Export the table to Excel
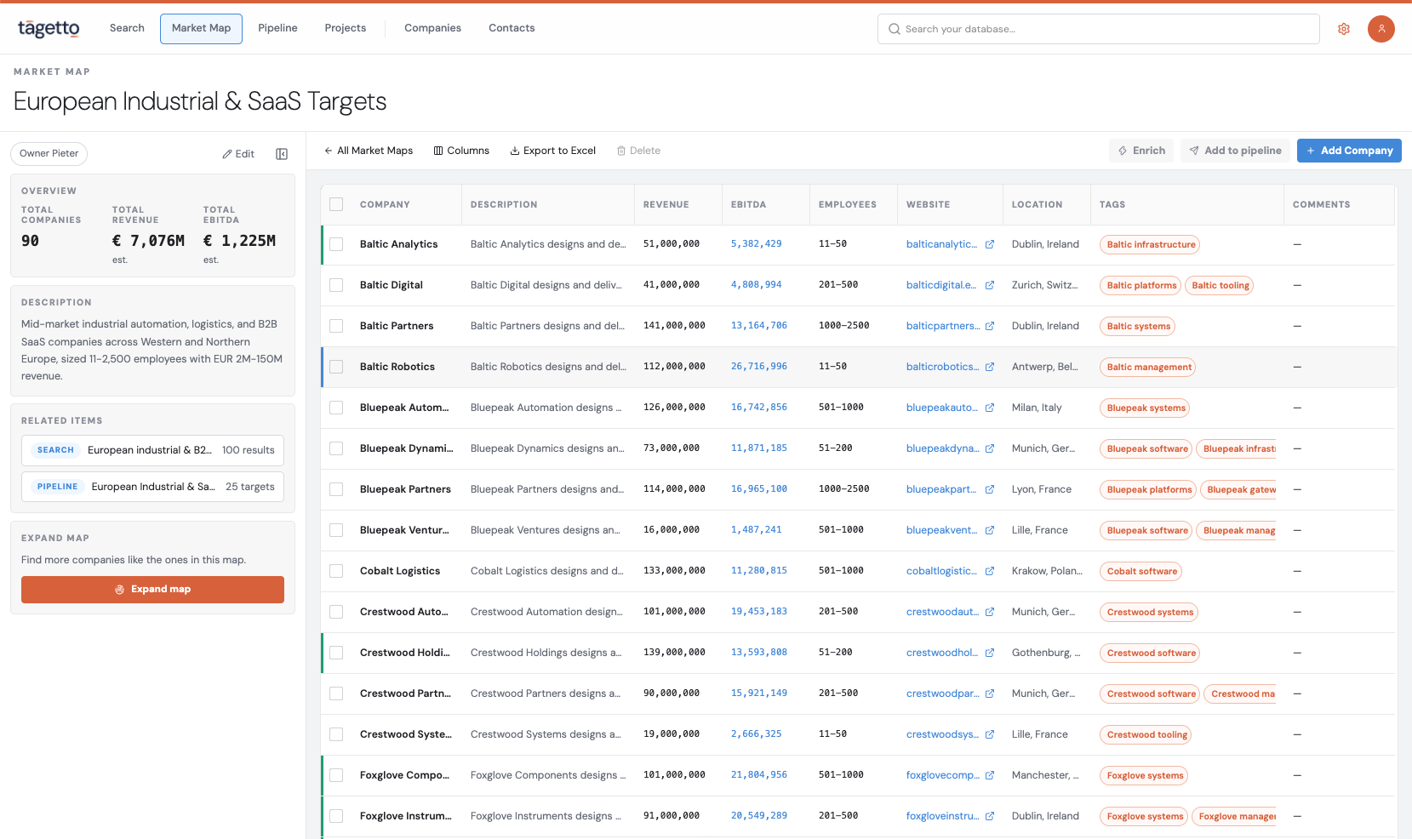The width and height of the screenshot is (1412, 839). [552, 151]
